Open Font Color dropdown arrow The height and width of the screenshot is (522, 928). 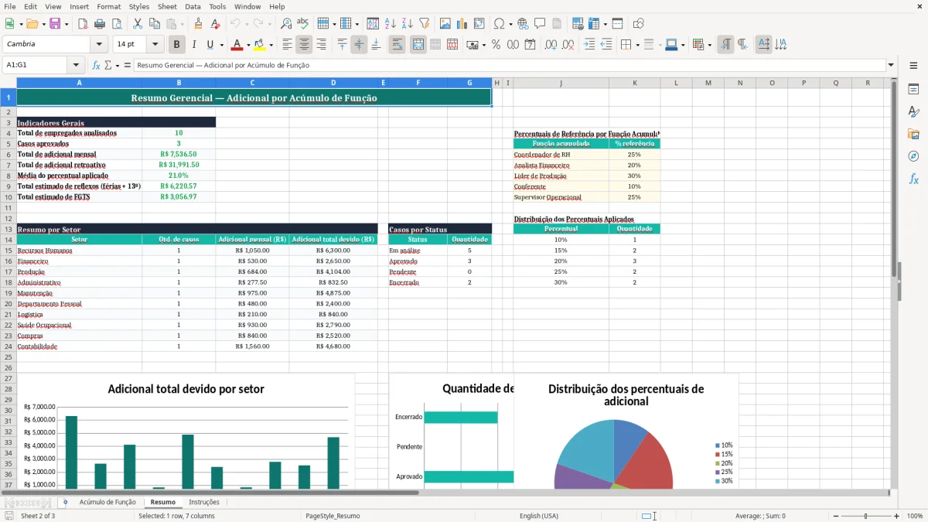click(x=248, y=45)
